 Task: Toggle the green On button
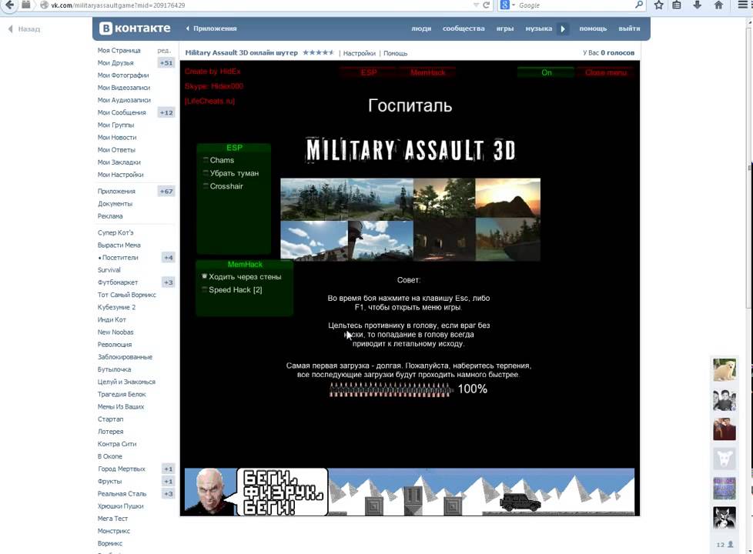[546, 72]
